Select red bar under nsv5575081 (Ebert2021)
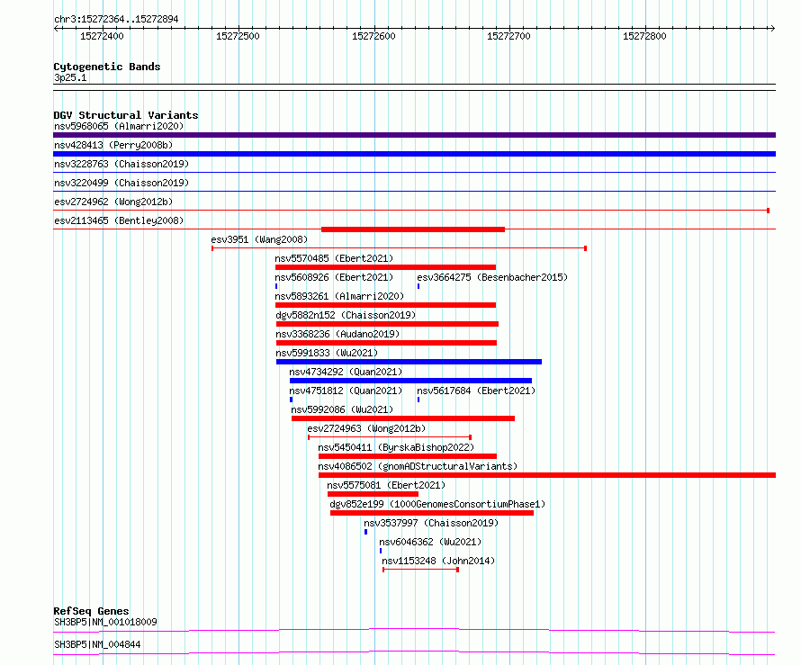Screen dimensions: 801x665 (x=373, y=494)
